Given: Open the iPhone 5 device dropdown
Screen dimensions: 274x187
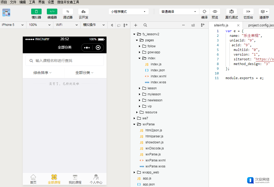Looking at the screenshot, I should (13, 25).
